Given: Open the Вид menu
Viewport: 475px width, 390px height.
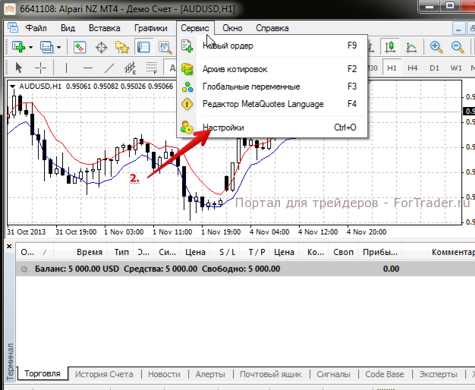Looking at the screenshot, I should [x=68, y=28].
